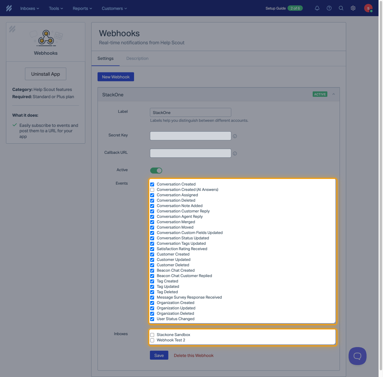This screenshot has height=377, width=383.
Task: Uncheck Customer Deleted event
Action: pyautogui.click(x=152, y=265)
